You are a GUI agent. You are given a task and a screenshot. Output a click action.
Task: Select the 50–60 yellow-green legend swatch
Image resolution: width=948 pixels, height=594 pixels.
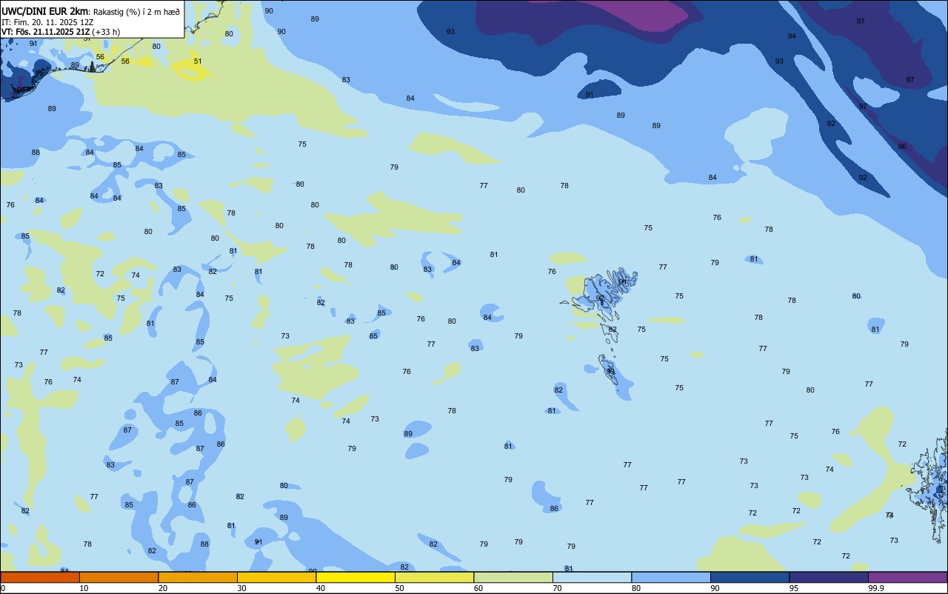(434, 577)
